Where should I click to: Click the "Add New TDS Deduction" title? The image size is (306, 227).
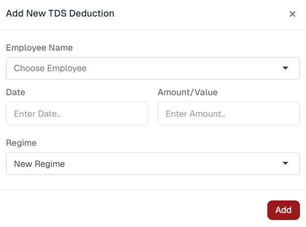pos(60,14)
